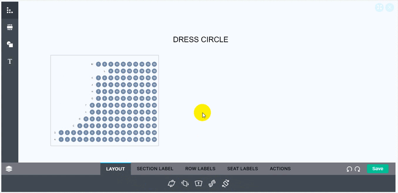Click seat 1 in row A
The height and width of the screenshot is (193, 398).
61,139
